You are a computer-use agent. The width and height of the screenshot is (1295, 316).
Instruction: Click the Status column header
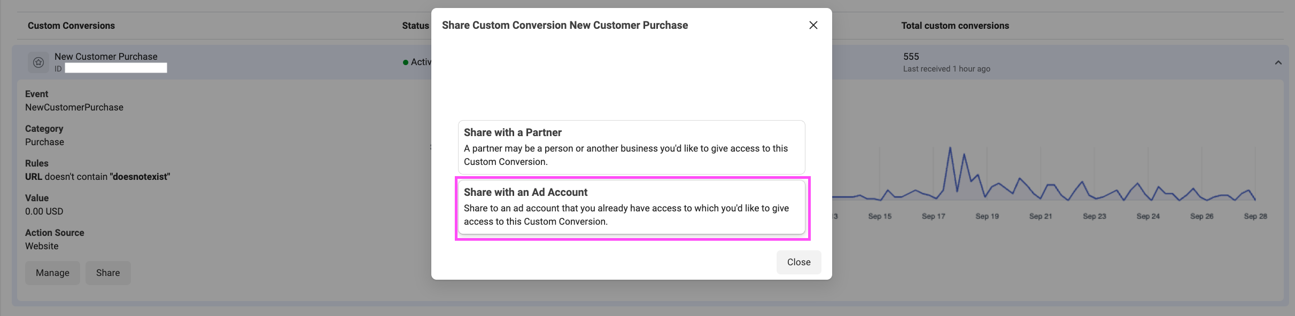pyautogui.click(x=416, y=26)
